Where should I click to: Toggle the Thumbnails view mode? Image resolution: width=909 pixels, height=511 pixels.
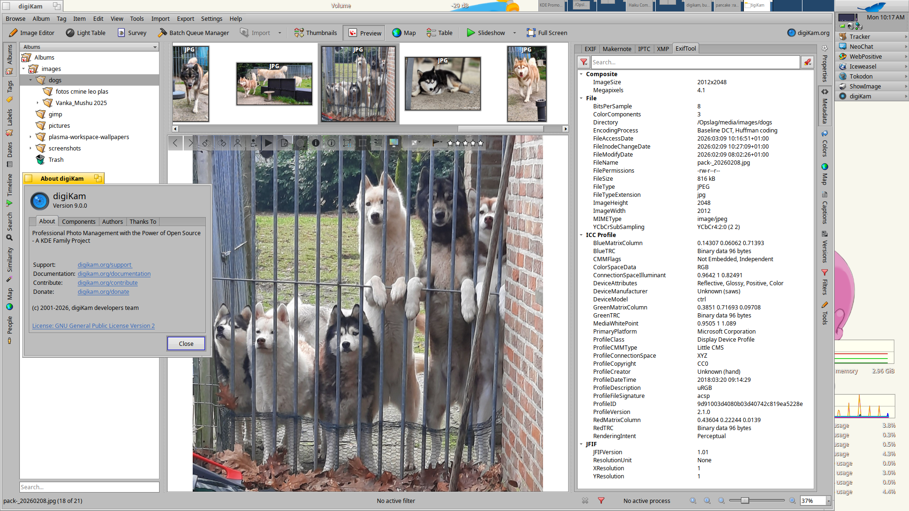[x=315, y=33]
